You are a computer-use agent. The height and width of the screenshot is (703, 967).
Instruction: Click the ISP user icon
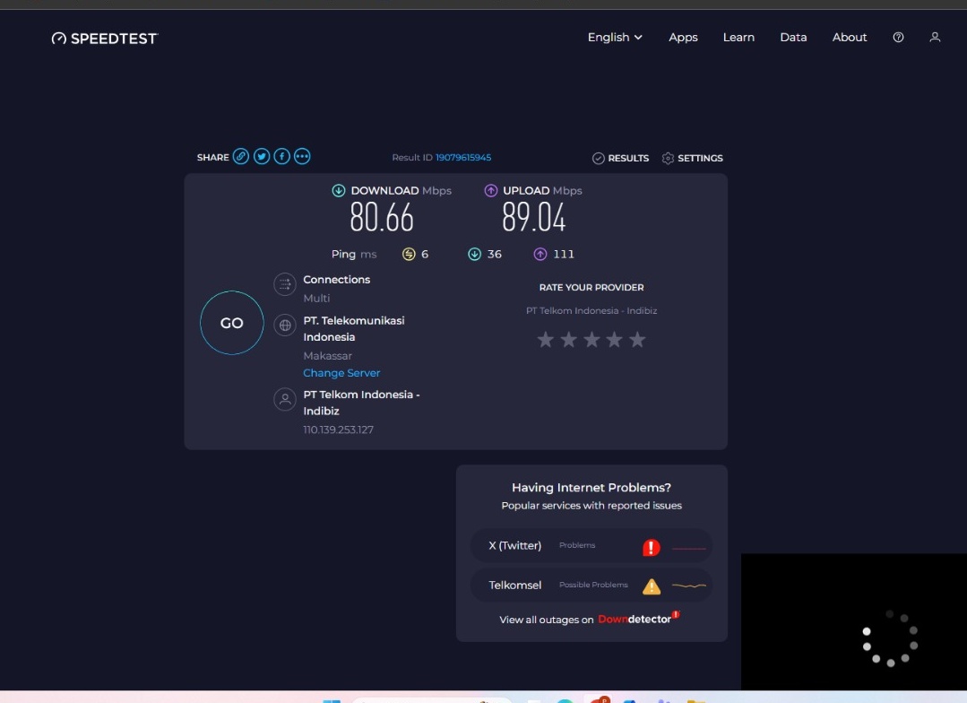coord(285,399)
